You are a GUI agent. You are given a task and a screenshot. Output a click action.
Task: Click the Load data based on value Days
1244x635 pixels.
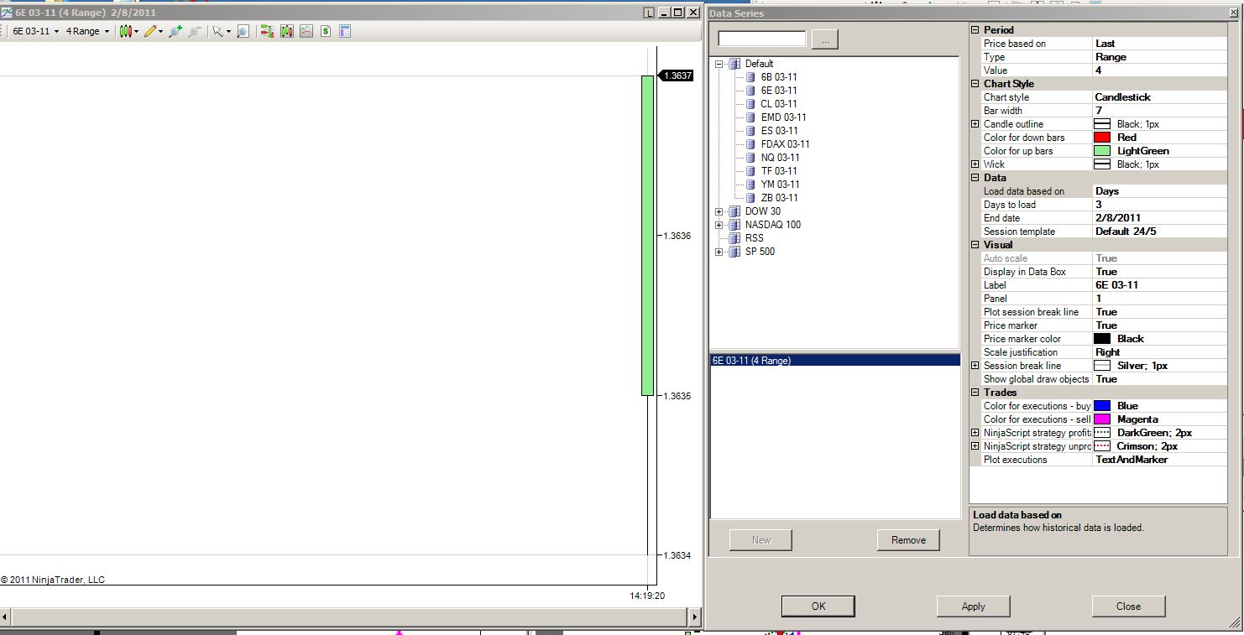pyautogui.click(x=1159, y=191)
